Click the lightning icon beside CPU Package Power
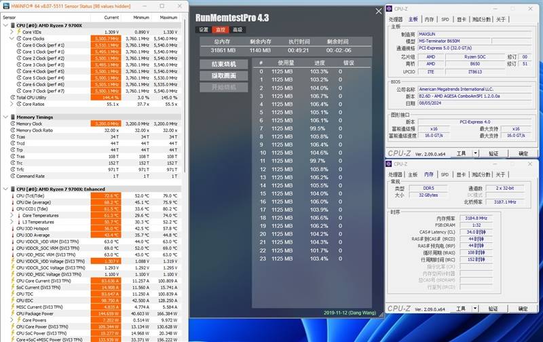Viewport: 543px width, 342px height. click(12, 312)
